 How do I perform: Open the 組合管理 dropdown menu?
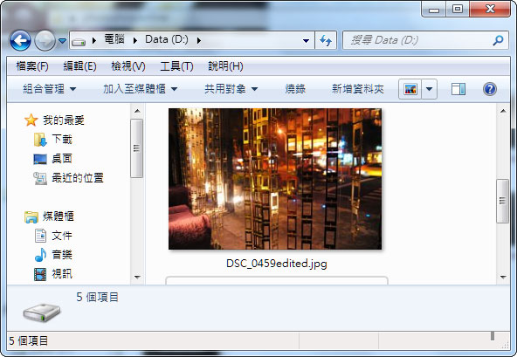pyautogui.click(x=50, y=89)
